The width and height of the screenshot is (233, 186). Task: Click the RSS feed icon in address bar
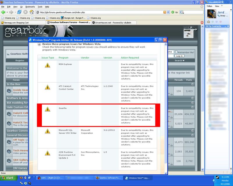165,12
